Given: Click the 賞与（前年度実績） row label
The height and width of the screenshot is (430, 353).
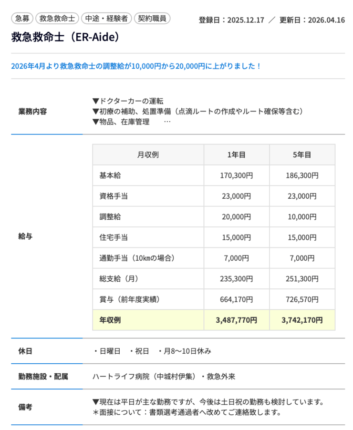Looking at the screenshot, I should click(129, 299).
